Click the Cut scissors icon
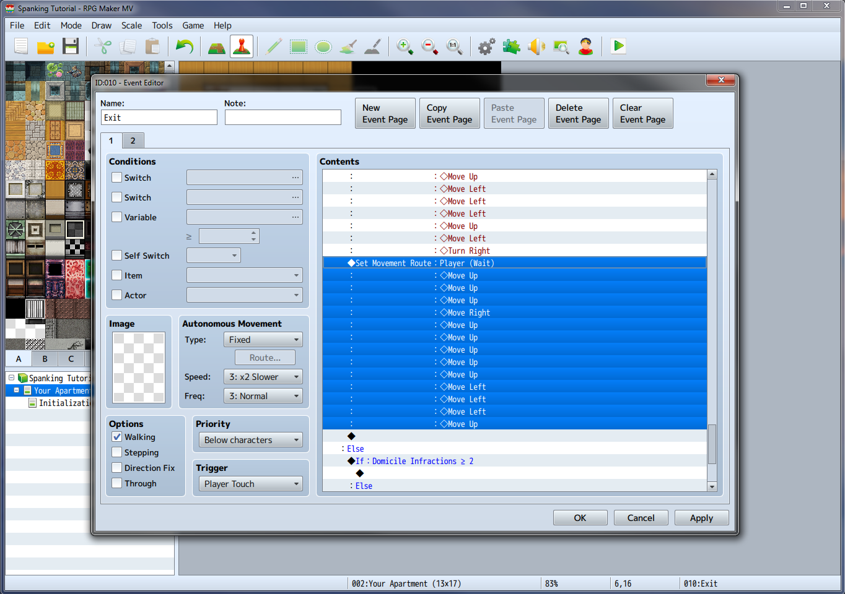The image size is (845, 594). coord(103,46)
